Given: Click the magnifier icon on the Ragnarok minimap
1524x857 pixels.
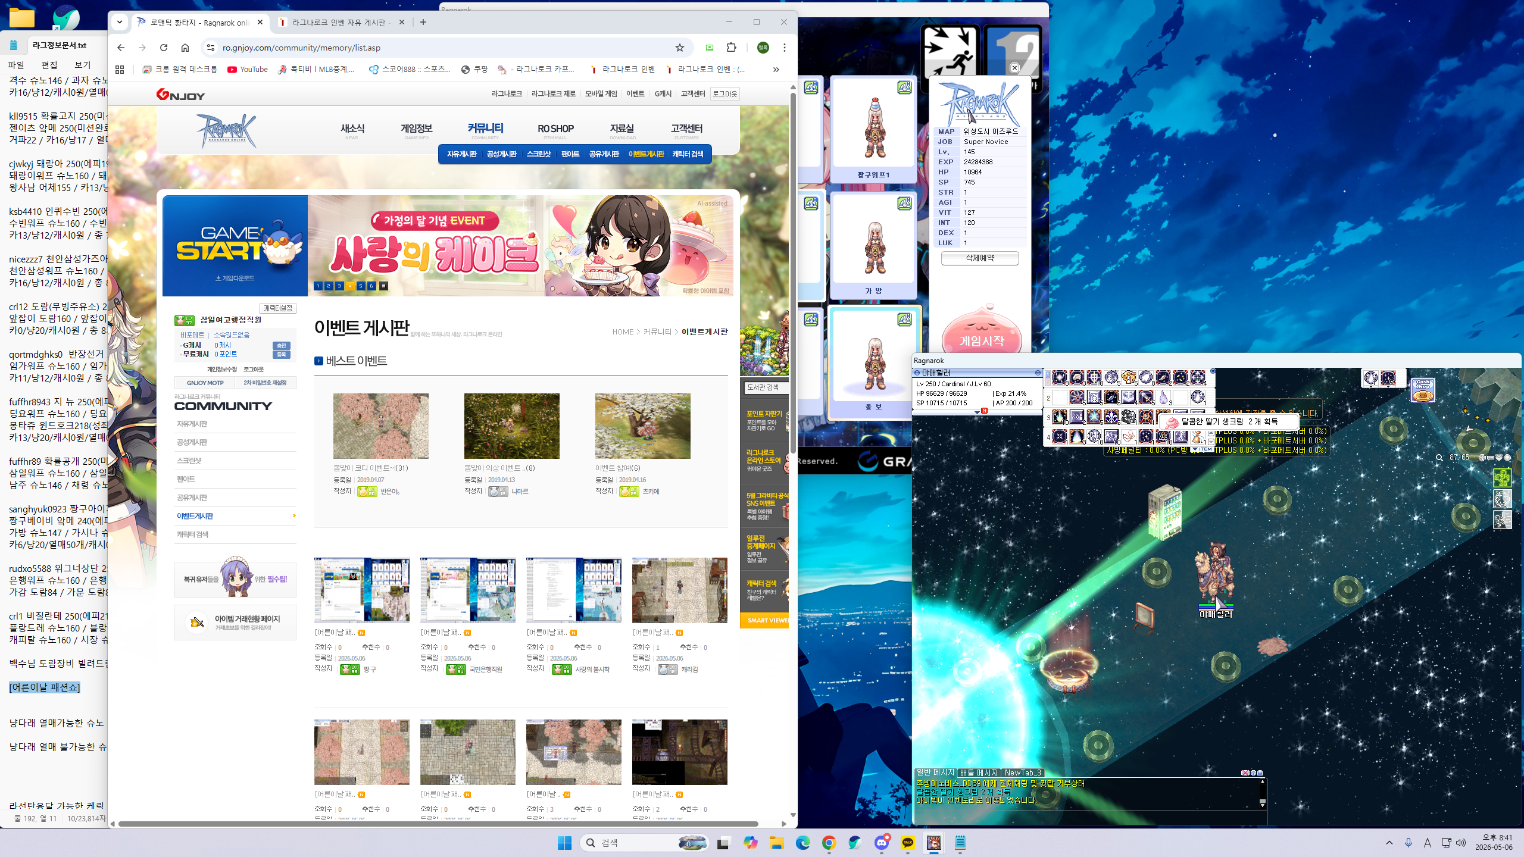Looking at the screenshot, I should (1439, 457).
